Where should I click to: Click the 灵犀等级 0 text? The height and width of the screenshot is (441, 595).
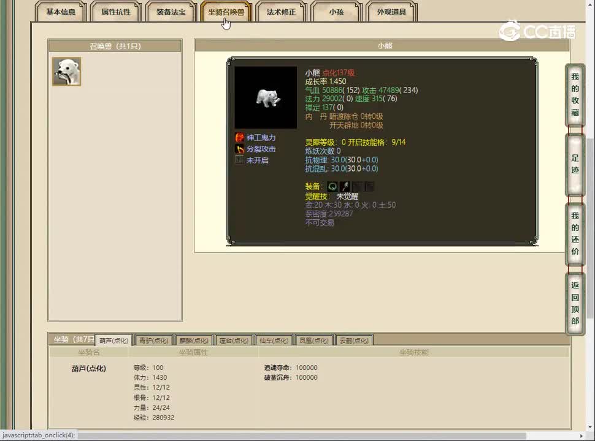point(325,142)
